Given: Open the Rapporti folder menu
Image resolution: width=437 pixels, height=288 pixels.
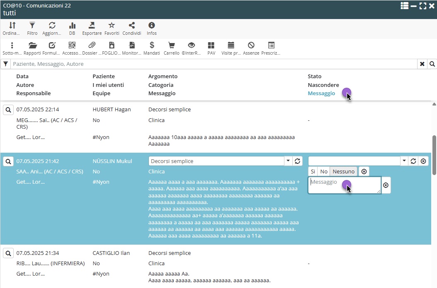Looking at the screenshot, I should [32, 46].
